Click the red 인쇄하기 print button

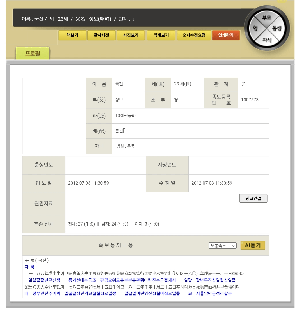tap(226, 35)
